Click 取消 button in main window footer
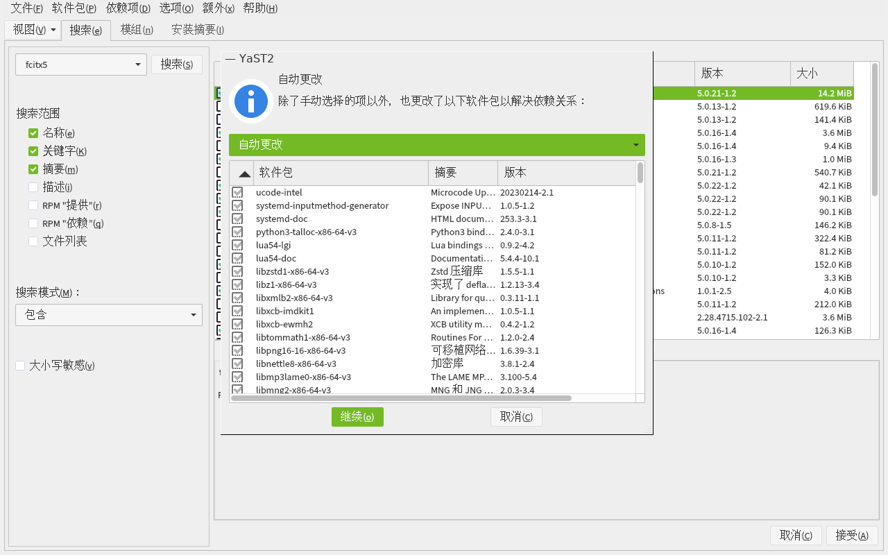This screenshot has width=888, height=555. point(796,536)
